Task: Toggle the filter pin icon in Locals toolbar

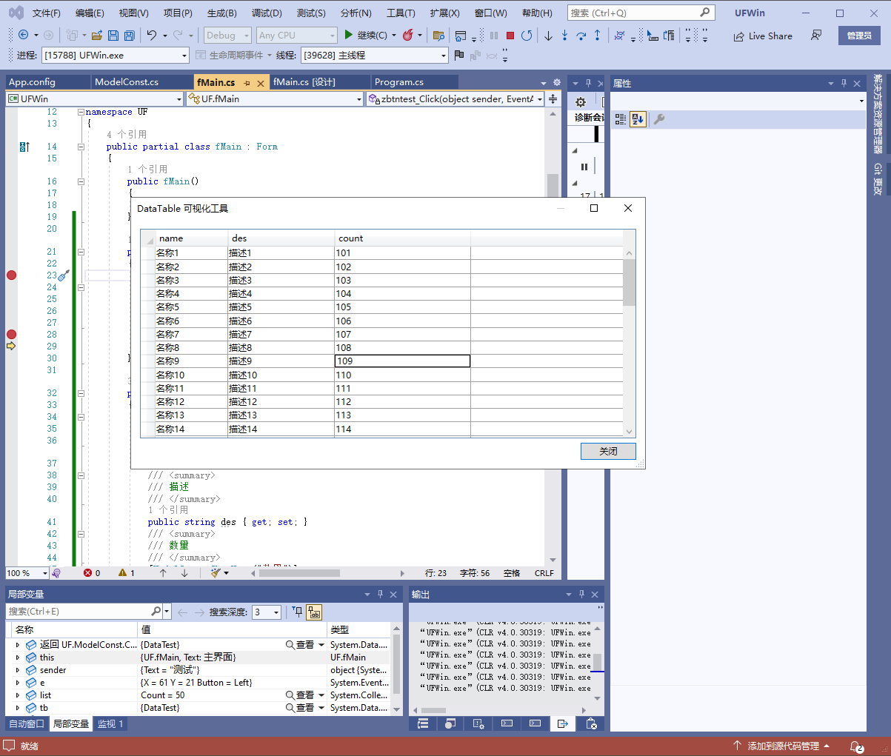Action: tap(297, 612)
